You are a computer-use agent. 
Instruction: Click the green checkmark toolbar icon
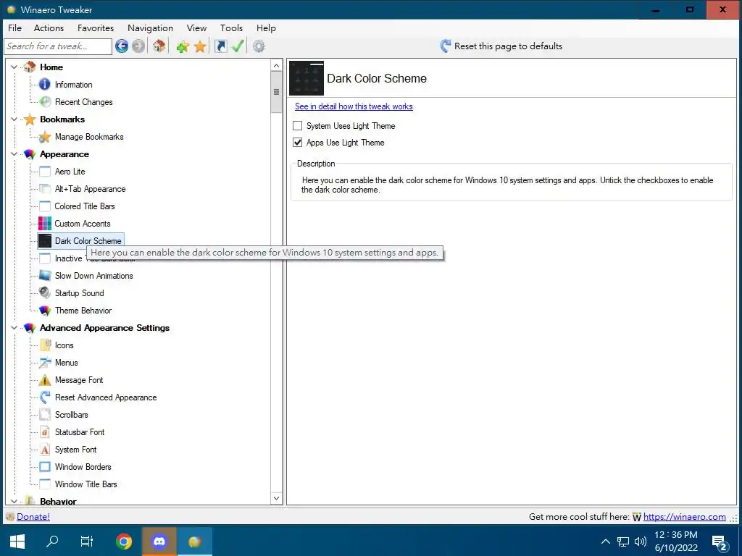(238, 46)
